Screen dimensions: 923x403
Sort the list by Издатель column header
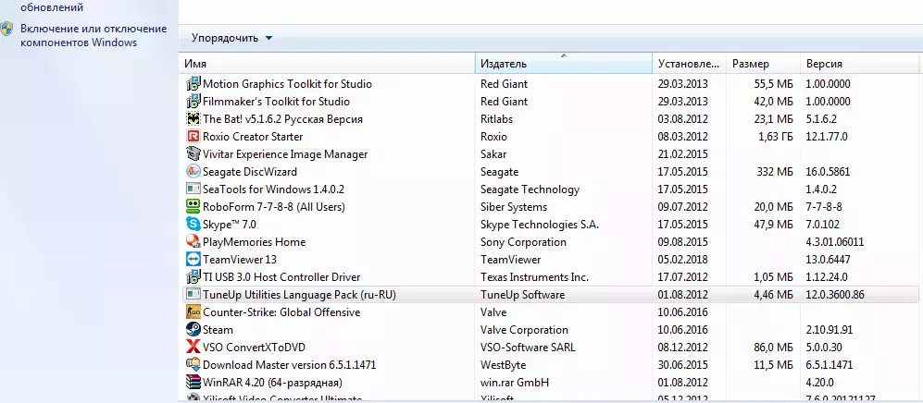tap(564, 64)
